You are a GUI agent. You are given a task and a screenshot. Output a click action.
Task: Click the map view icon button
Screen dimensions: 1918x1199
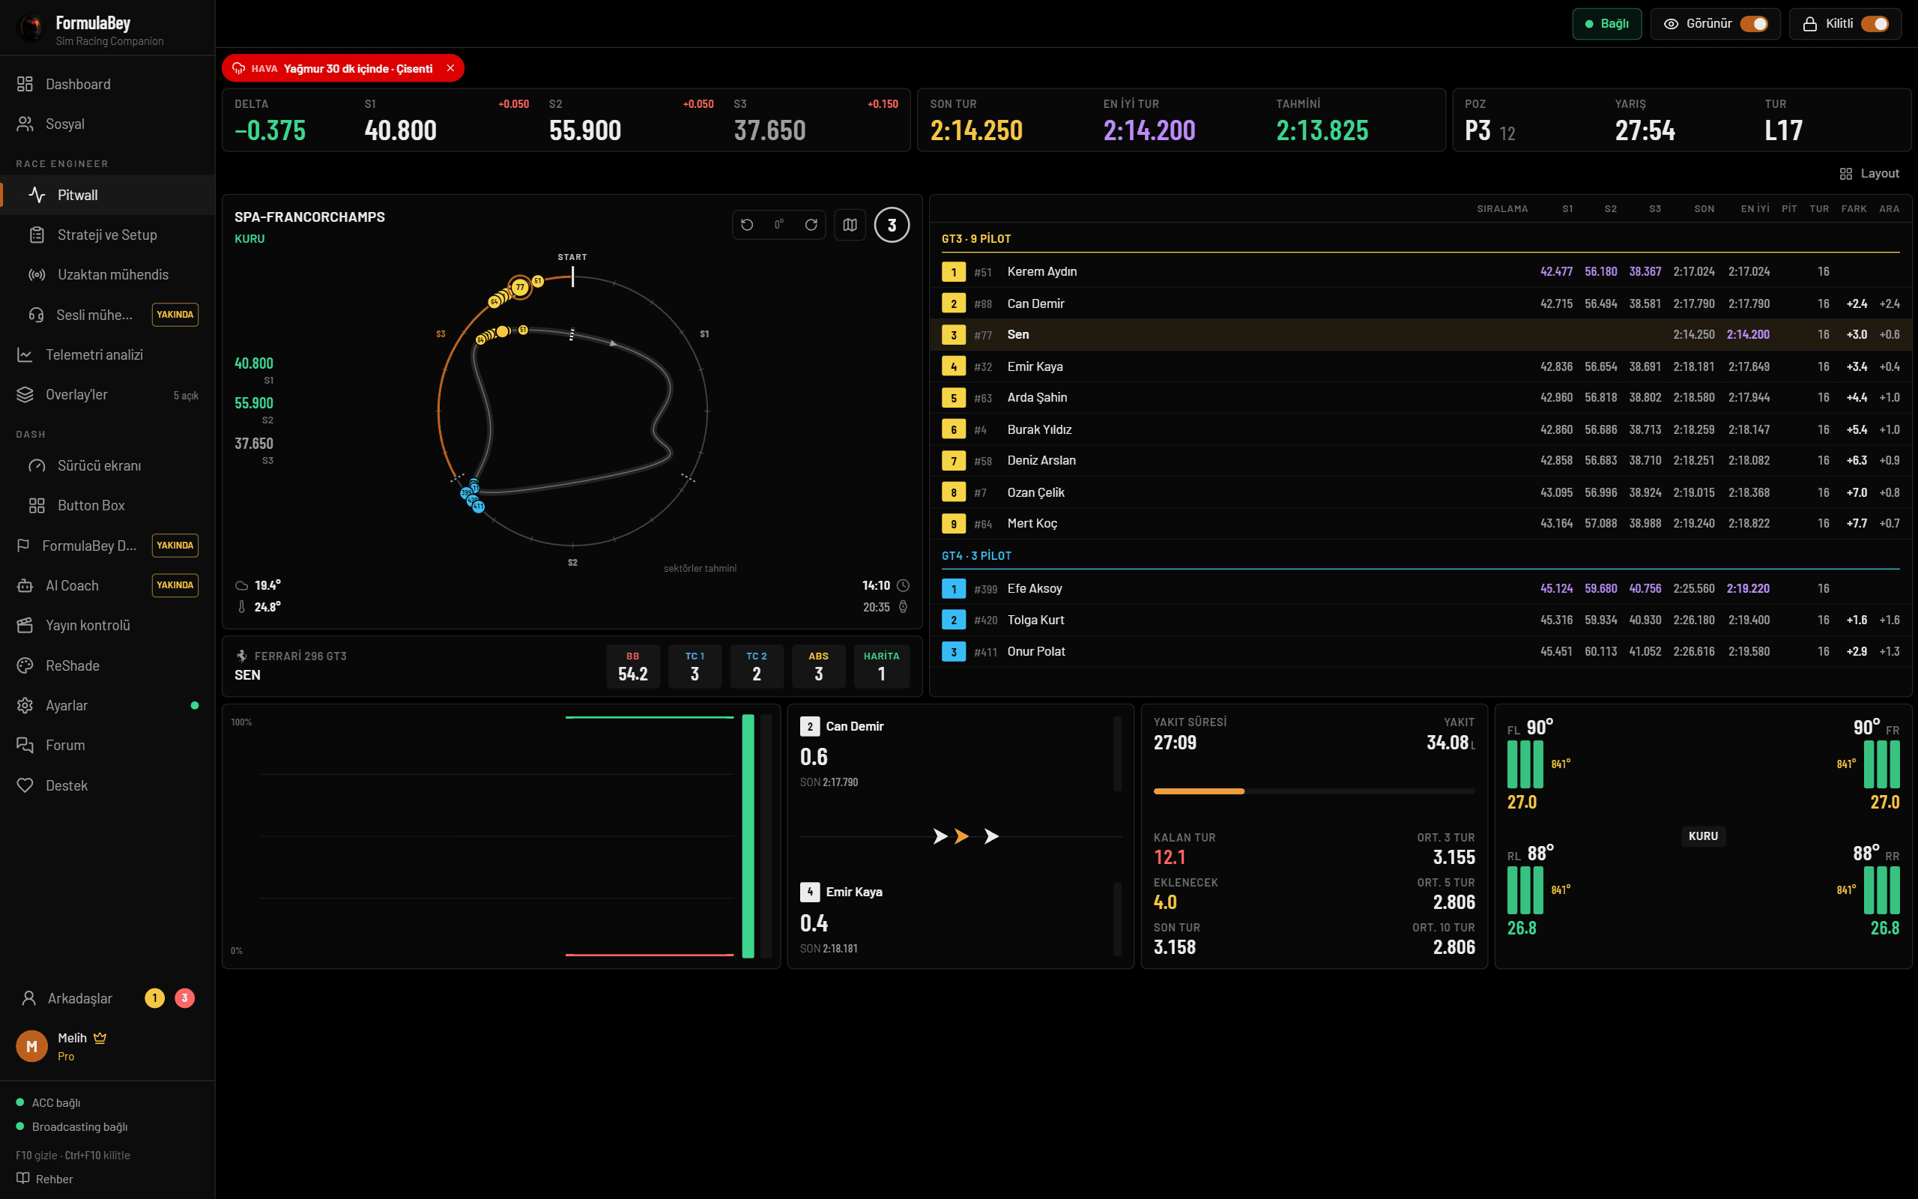(850, 226)
